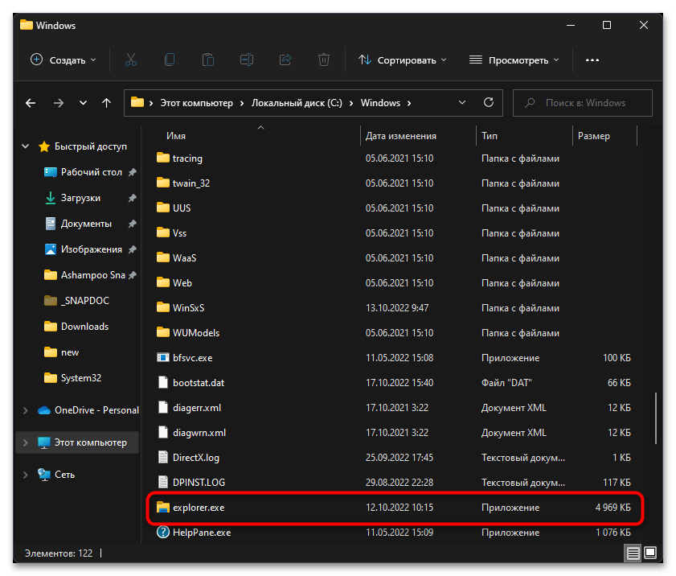The height and width of the screenshot is (576, 676).
Task: Open Изображения in sidebar
Action: pos(92,249)
